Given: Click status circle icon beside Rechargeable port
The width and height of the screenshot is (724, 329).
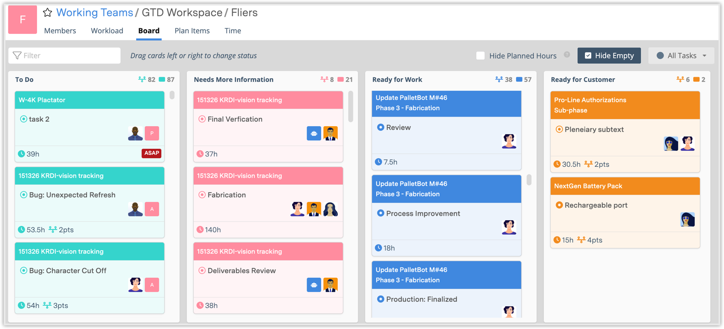Looking at the screenshot, I should pyautogui.click(x=559, y=205).
